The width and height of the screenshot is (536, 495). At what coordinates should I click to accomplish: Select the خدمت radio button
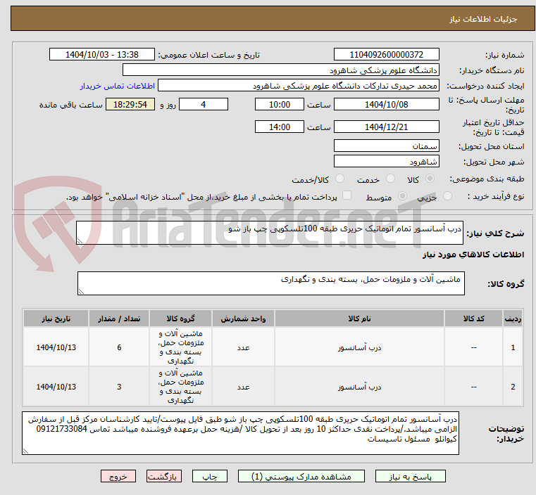(x=390, y=179)
